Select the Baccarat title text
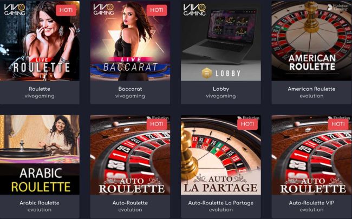Image resolution: width=352 pixels, height=219 pixels. coord(130,89)
